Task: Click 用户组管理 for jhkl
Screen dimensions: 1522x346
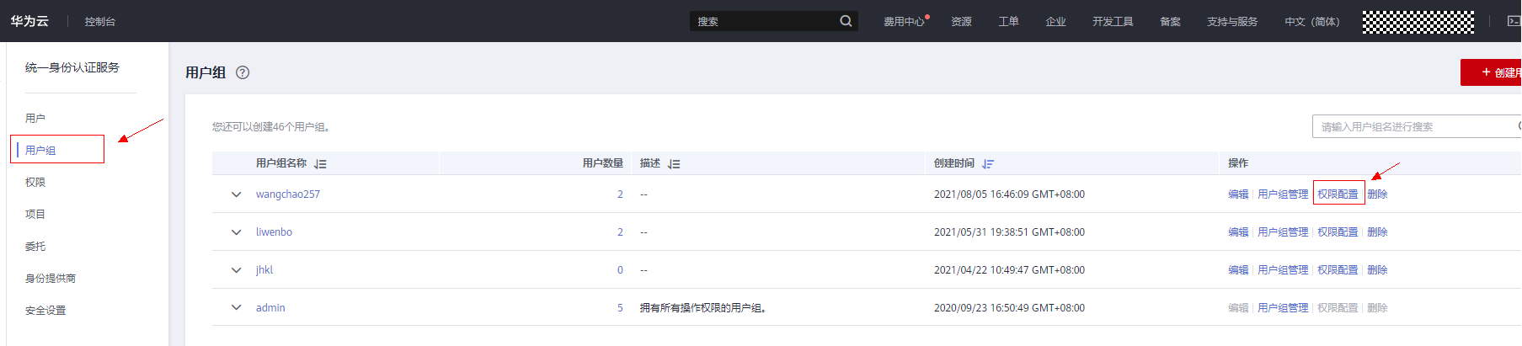Action: point(1283,270)
